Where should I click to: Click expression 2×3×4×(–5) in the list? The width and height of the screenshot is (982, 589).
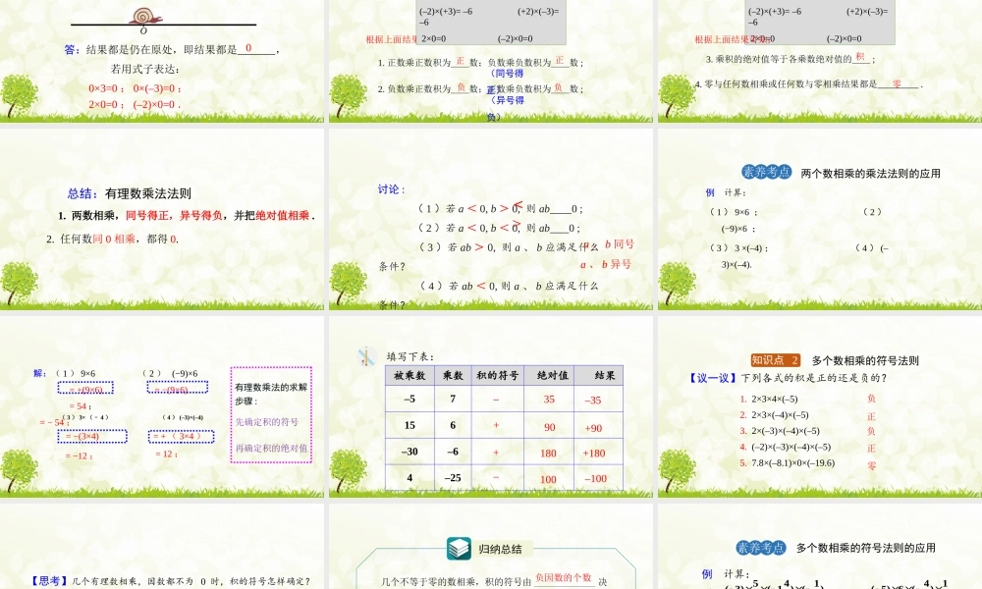[x=774, y=399]
